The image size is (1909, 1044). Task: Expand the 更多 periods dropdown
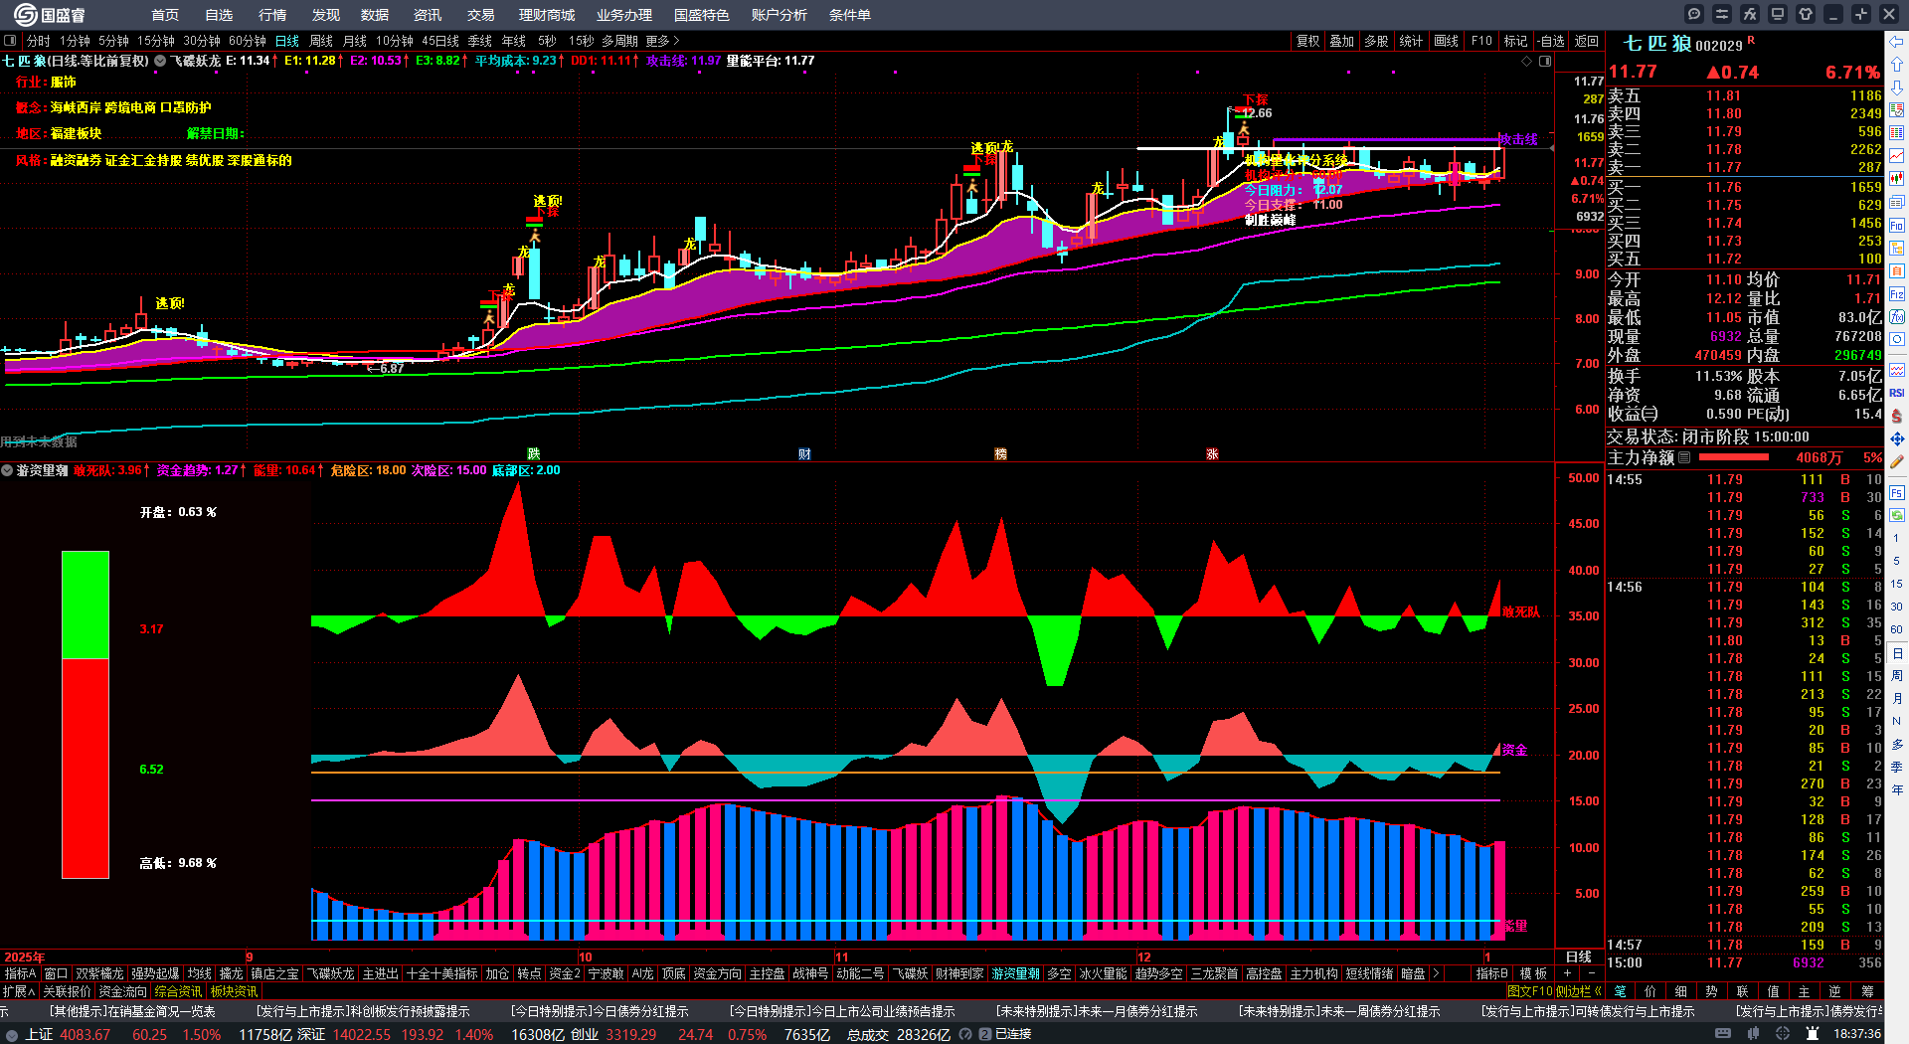(x=662, y=41)
